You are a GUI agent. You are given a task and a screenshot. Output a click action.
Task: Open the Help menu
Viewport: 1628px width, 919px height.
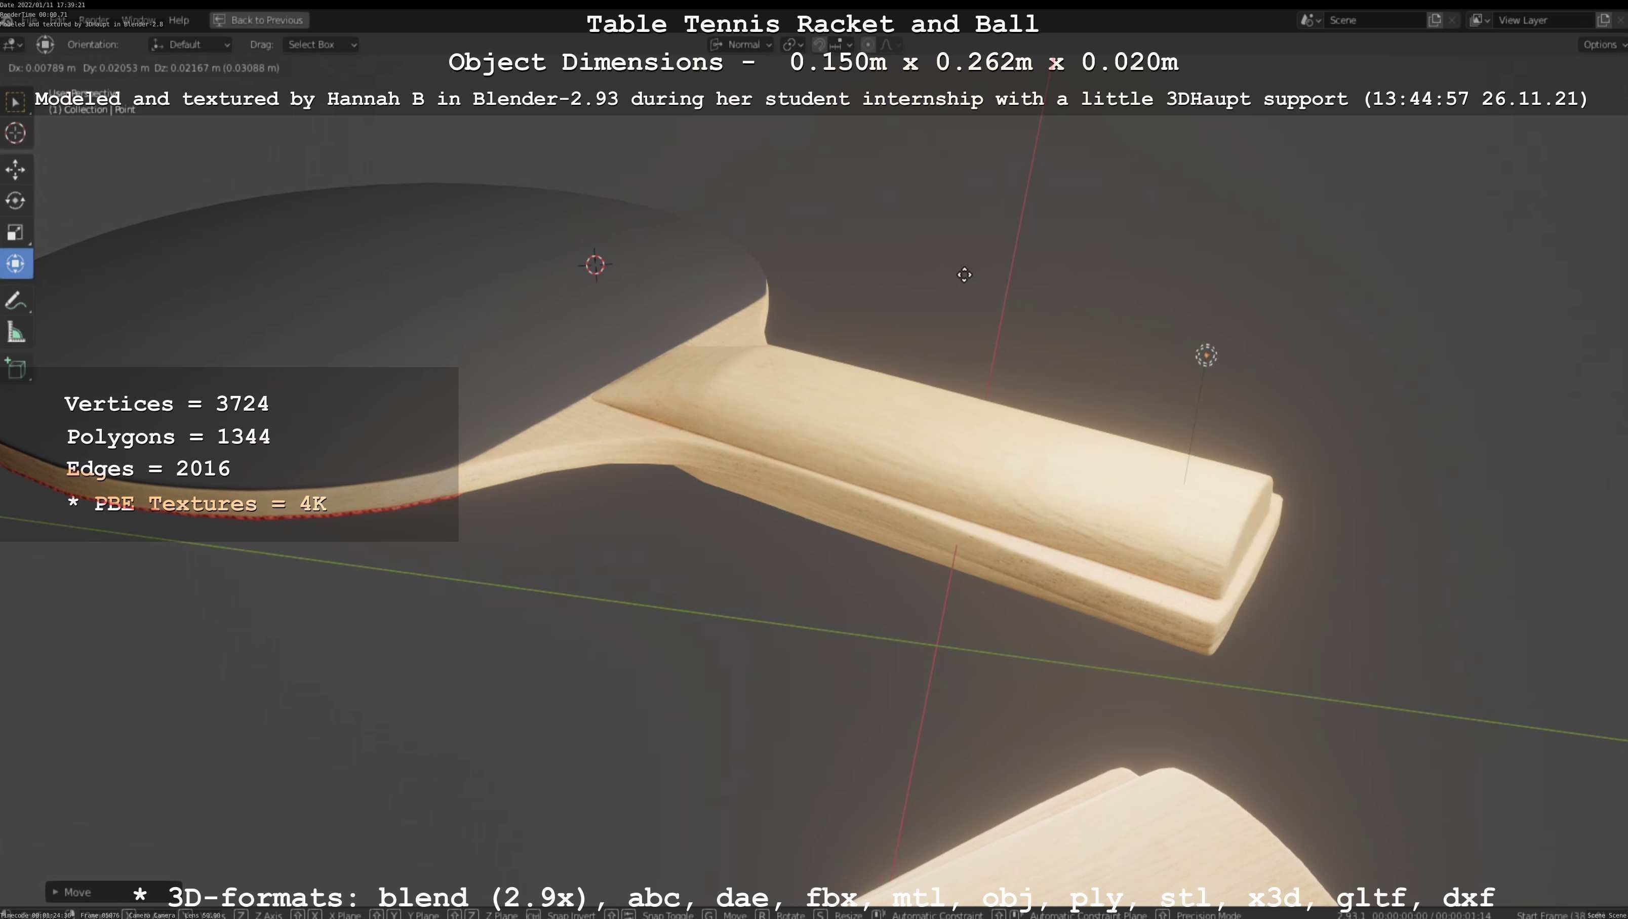coord(179,20)
